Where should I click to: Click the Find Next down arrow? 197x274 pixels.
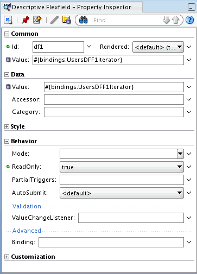[x=166, y=20]
